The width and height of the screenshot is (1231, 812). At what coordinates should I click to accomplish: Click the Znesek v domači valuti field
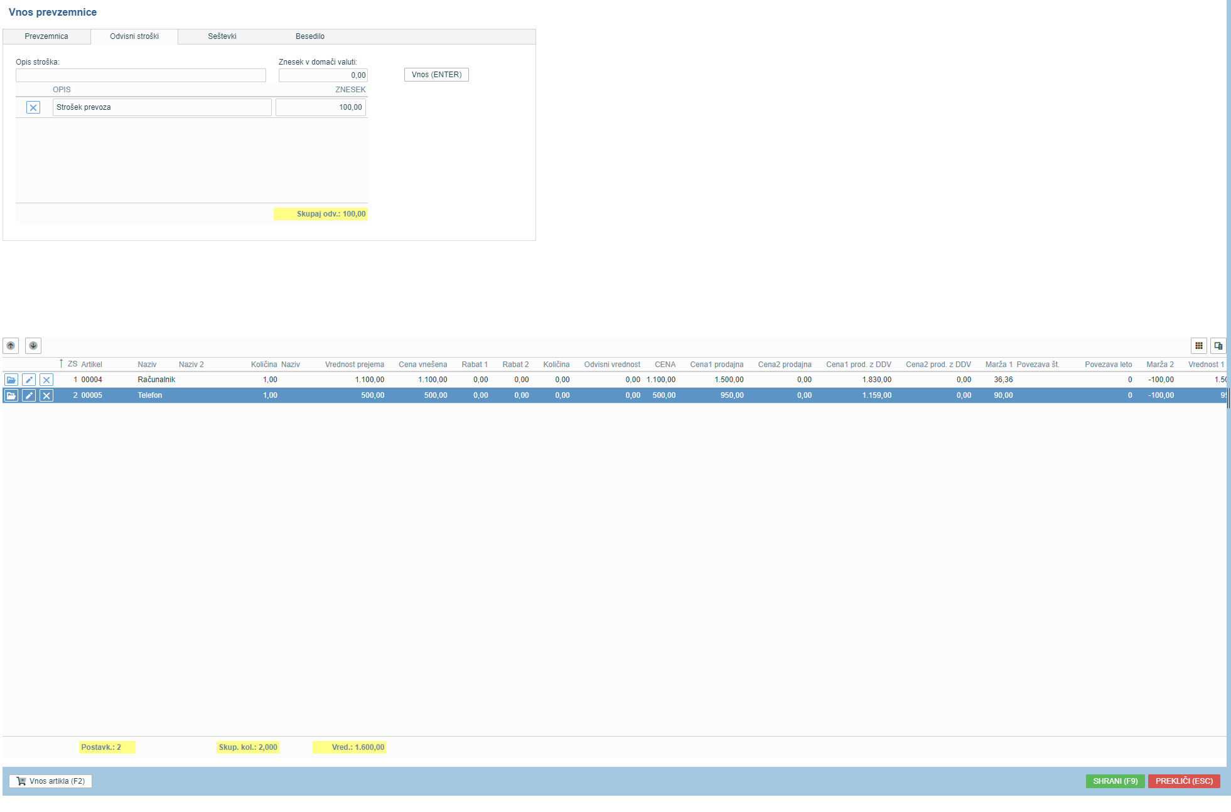323,75
